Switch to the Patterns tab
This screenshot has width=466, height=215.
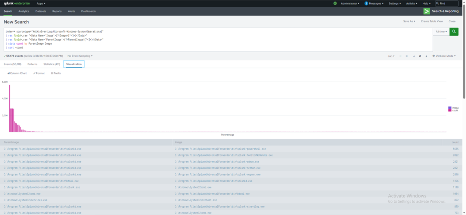pos(32,64)
